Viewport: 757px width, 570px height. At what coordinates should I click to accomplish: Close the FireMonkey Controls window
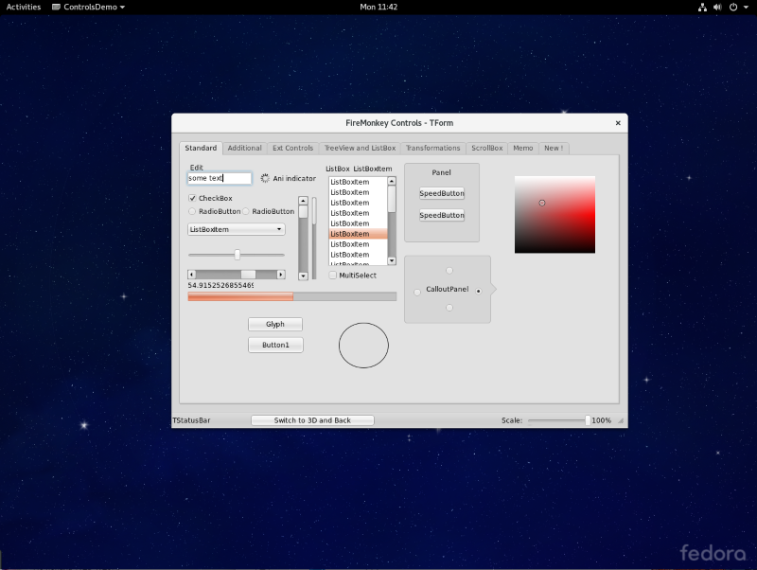coord(618,123)
